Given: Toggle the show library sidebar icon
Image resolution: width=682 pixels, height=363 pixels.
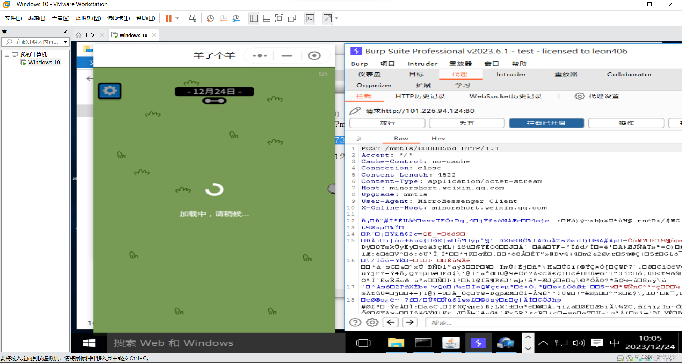Looking at the screenshot, I should point(254,18).
